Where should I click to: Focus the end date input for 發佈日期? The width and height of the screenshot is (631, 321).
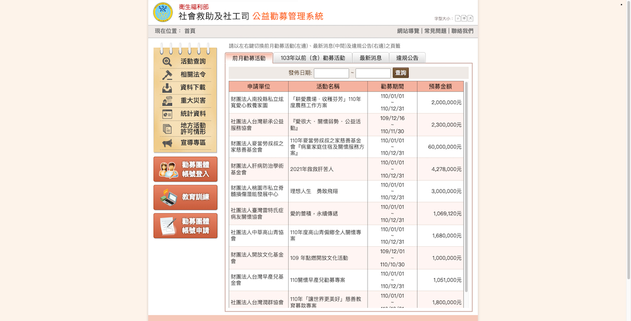click(x=373, y=73)
